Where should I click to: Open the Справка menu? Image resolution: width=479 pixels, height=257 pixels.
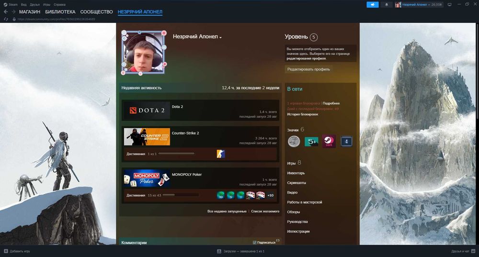(59, 5)
